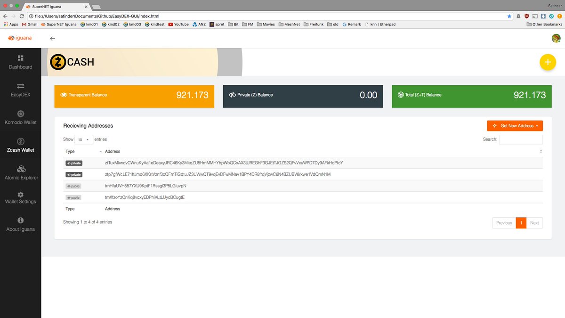Change the entries-per-page dropdown
Image resolution: width=565 pixels, height=318 pixels.
click(84, 139)
